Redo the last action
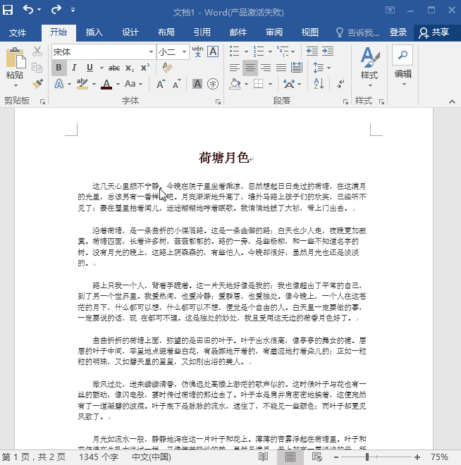 [56, 10]
